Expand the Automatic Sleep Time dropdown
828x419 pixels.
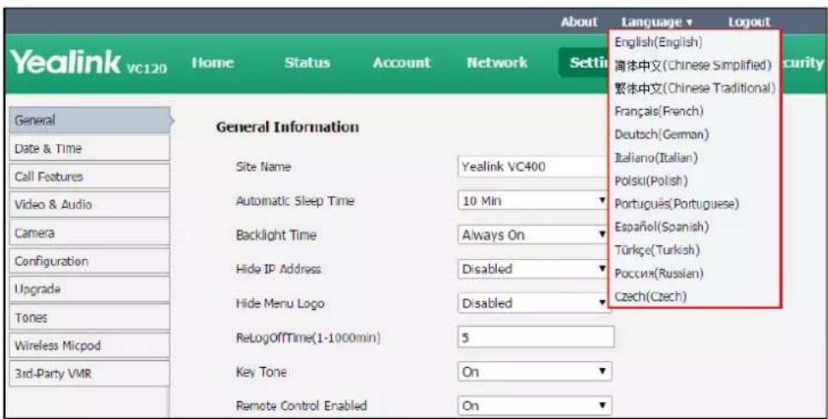(x=535, y=201)
